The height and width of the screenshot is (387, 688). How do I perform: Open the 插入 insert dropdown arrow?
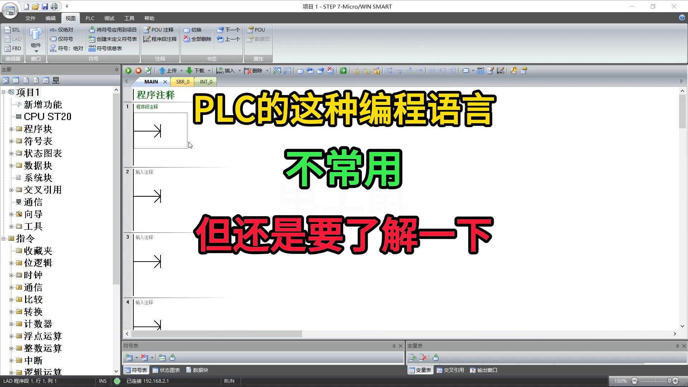click(x=239, y=71)
